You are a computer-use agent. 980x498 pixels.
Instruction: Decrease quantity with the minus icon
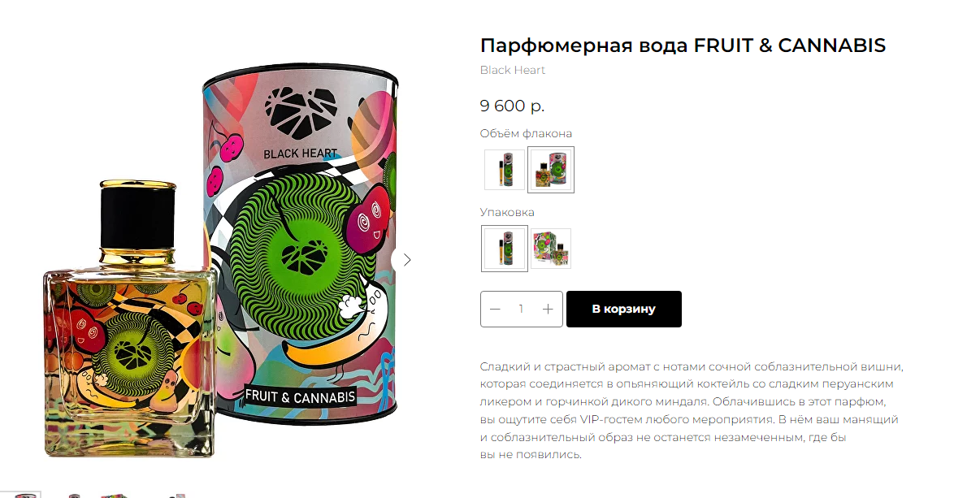click(495, 309)
